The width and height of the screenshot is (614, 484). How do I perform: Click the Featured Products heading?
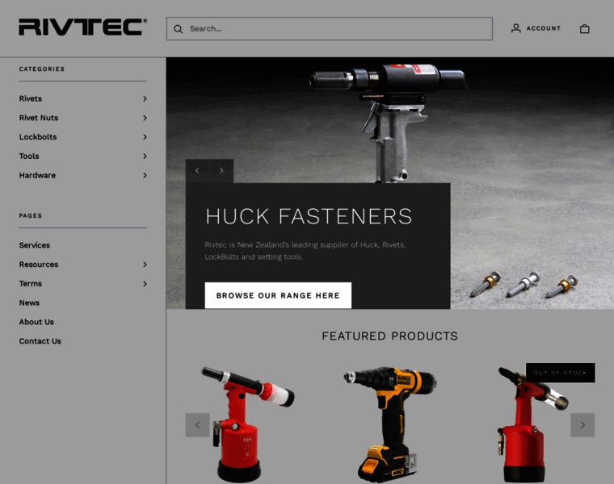pos(389,336)
